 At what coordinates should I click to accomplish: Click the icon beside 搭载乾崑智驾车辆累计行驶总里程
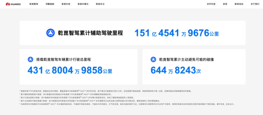click(x=31, y=59)
